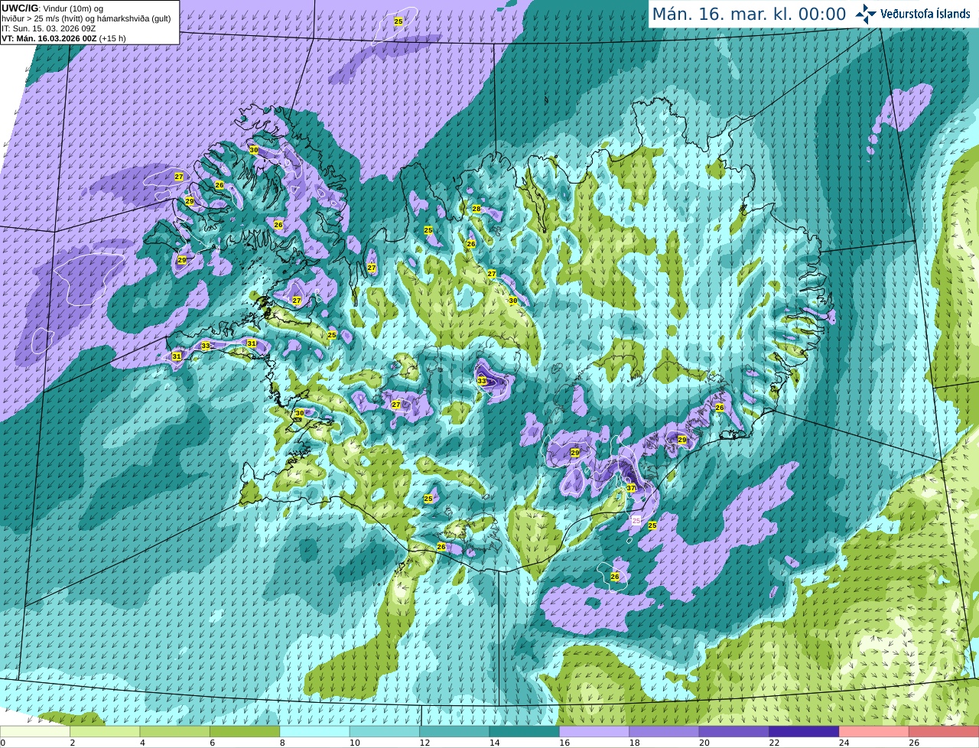Click the legend scale value 26
This screenshot has width=979, height=748.
tap(914, 743)
